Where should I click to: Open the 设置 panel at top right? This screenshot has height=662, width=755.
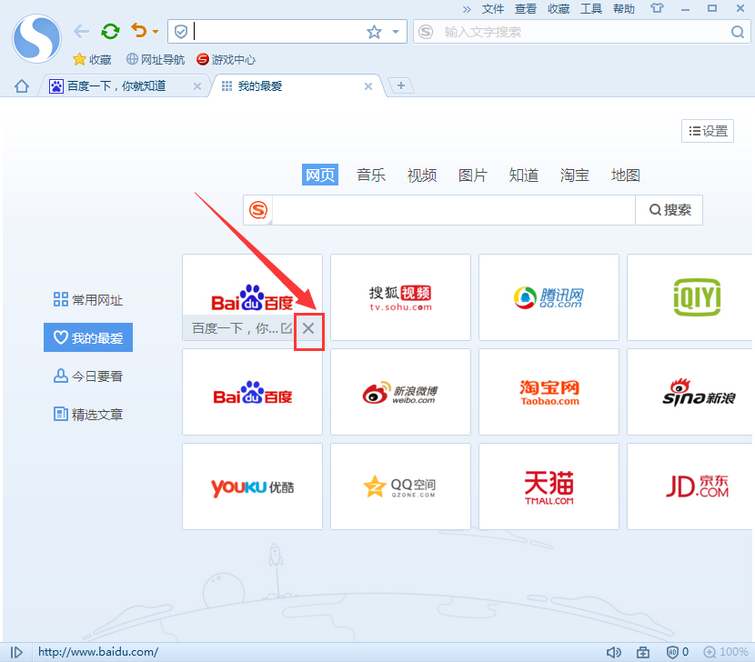coord(707,131)
